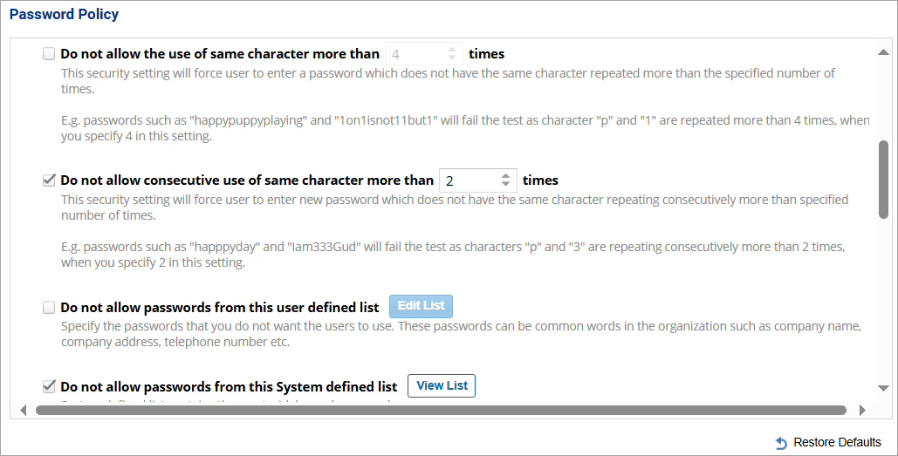The height and width of the screenshot is (456, 898).
Task: Click the Restore Defaults link text
Action: coord(837,443)
